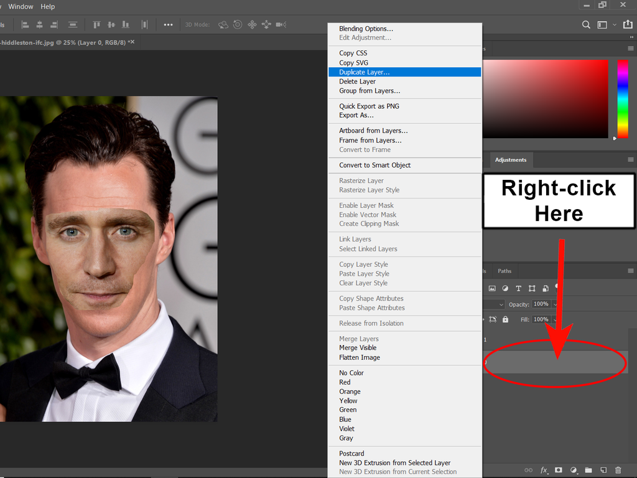Create a new group folder icon
The width and height of the screenshot is (637, 478).
tap(588, 470)
